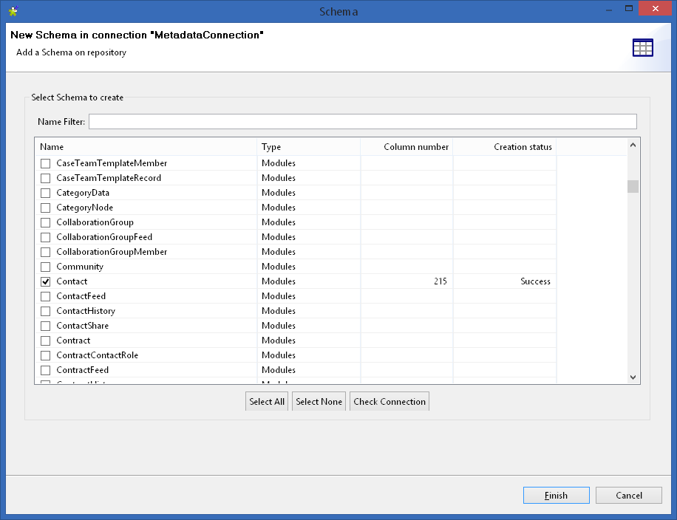Cancel the schema dialog
Screen dimensions: 677x520
[x=628, y=496]
